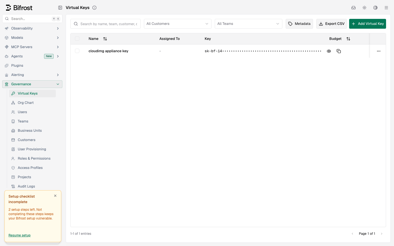Collapse the Governance section
This screenshot has height=246, width=394.
coord(32,84)
